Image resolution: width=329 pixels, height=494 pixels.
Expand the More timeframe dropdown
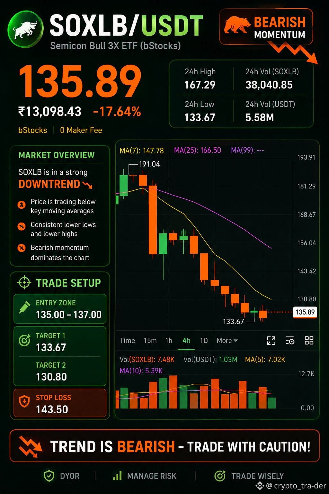[227, 341]
